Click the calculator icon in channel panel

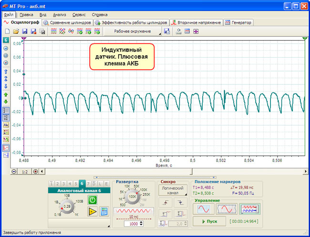click(x=103, y=212)
